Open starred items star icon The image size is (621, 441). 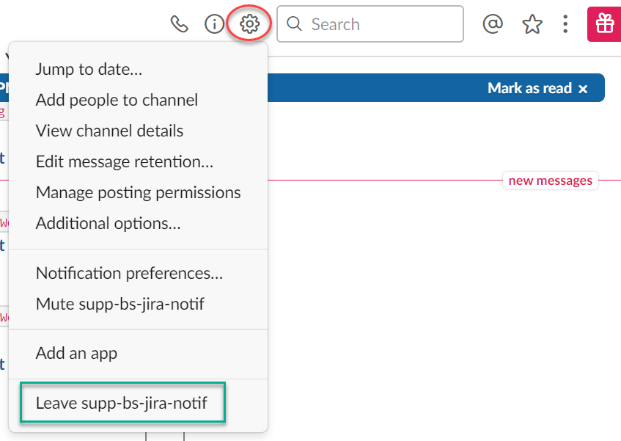tap(532, 24)
